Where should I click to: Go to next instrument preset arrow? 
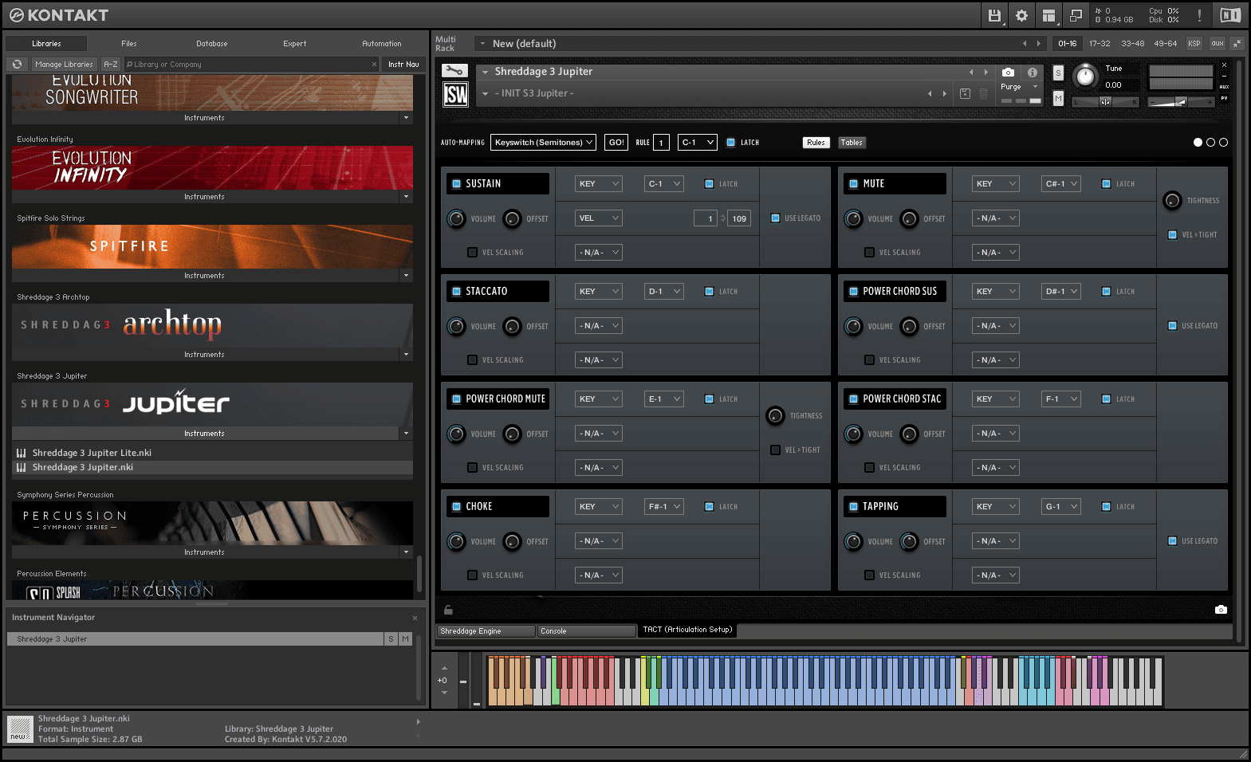(x=986, y=72)
